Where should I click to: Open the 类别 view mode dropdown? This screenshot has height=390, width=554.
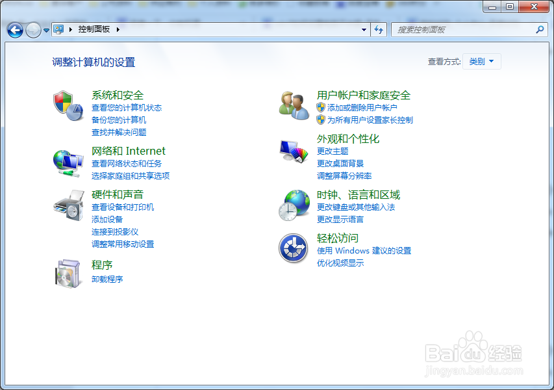[481, 60]
